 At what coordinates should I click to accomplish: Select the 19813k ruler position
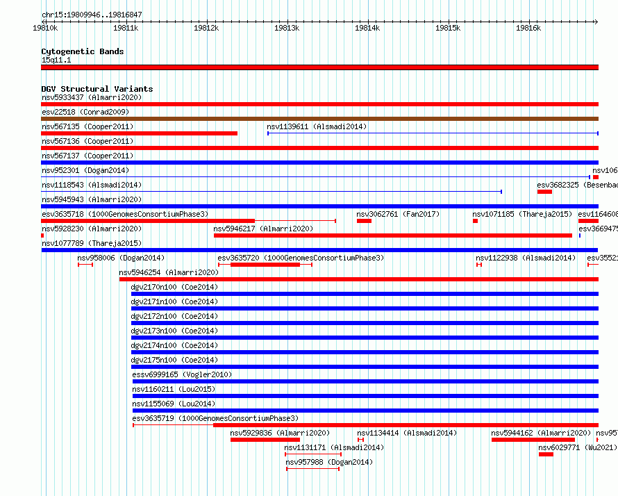(287, 28)
